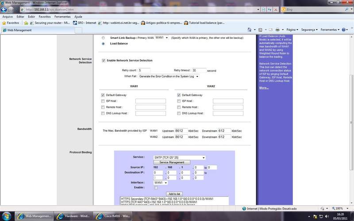Open the Editar menu

tap(20, 17)
